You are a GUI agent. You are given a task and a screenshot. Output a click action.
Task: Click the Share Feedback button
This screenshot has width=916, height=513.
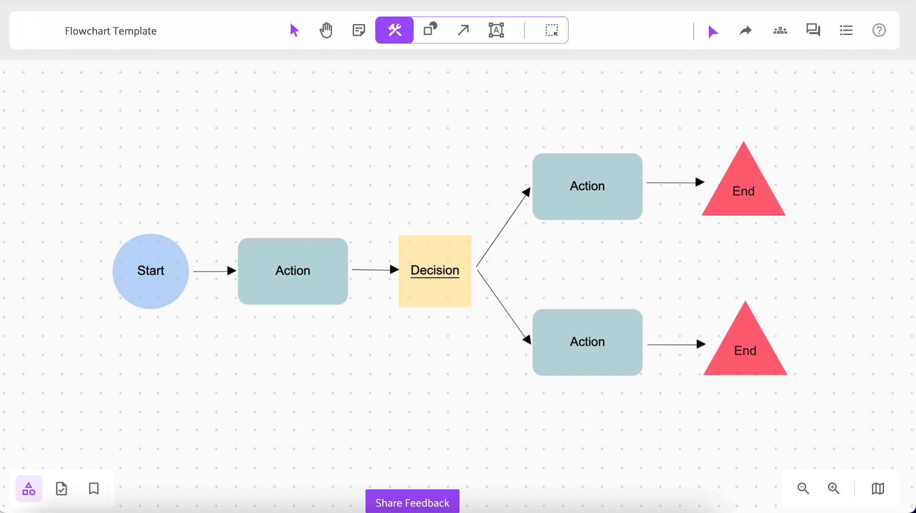[412, 502]
